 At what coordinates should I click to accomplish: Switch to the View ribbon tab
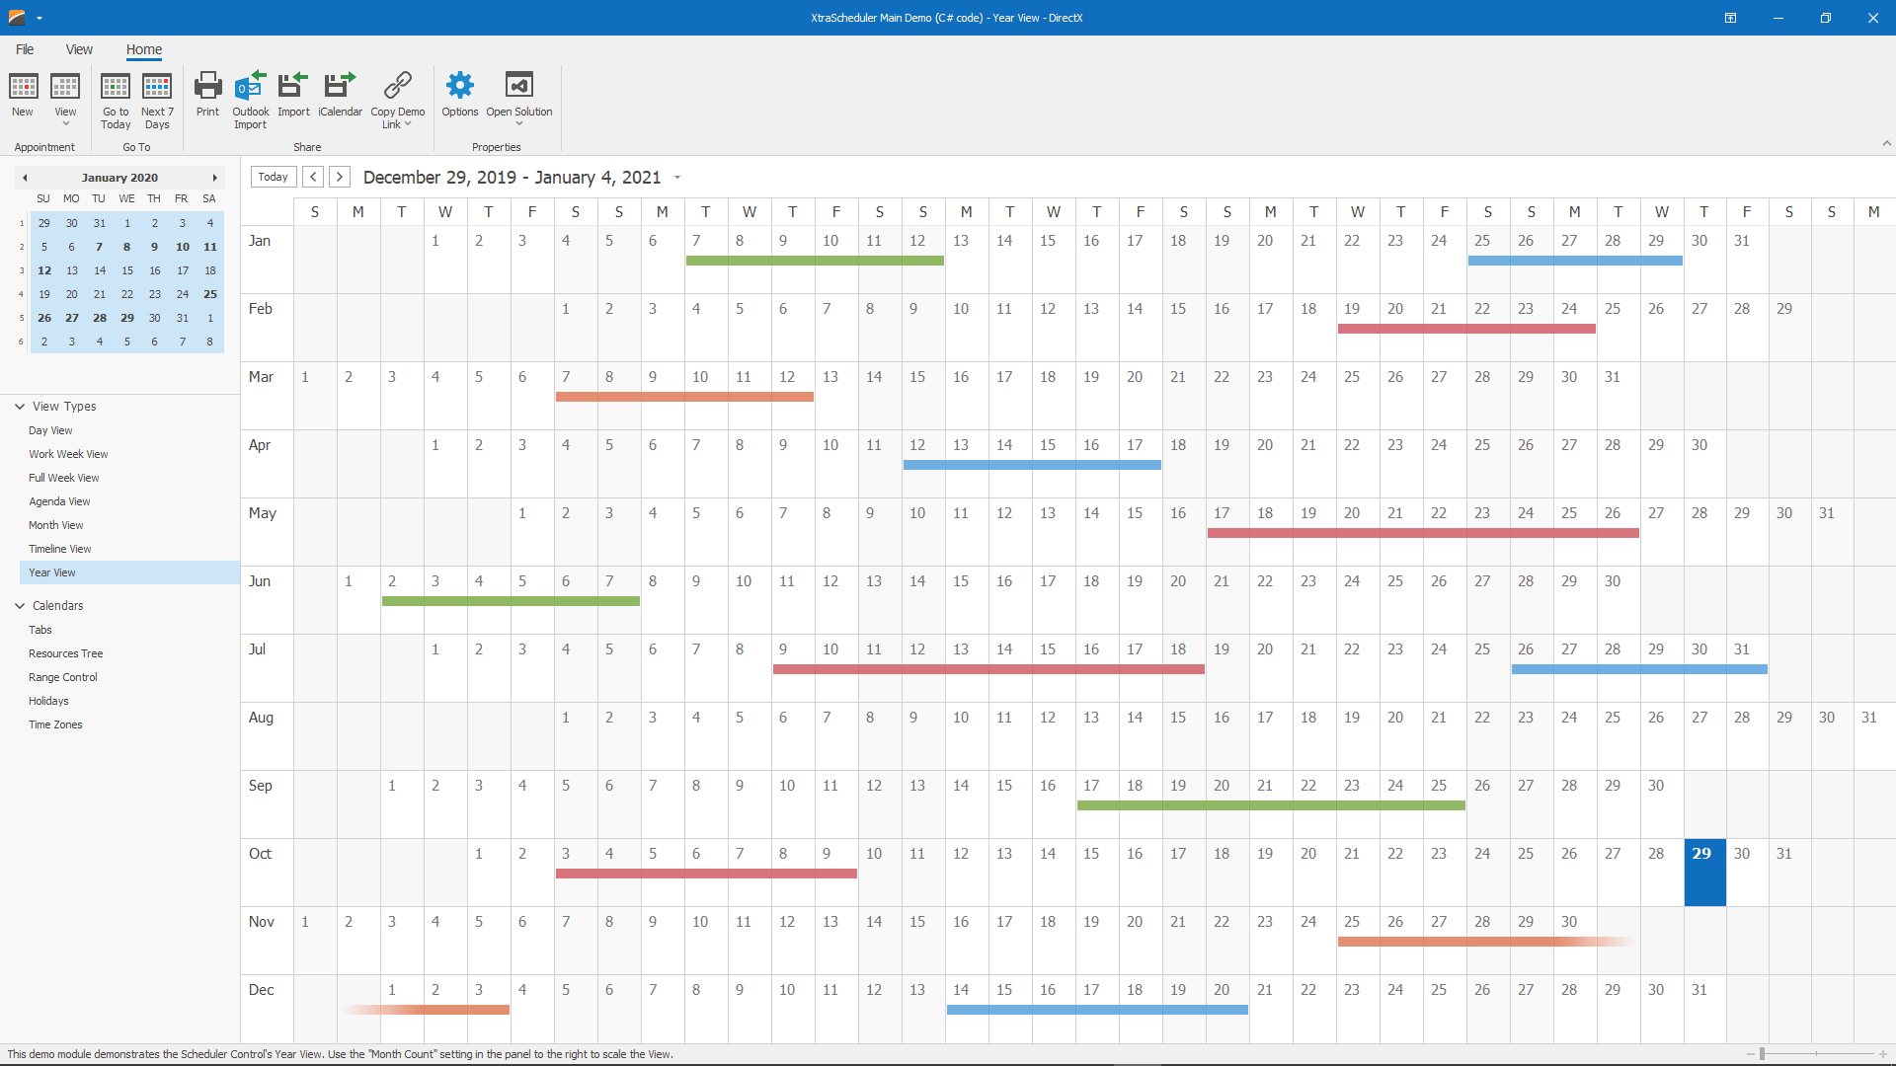click(79, 49)
